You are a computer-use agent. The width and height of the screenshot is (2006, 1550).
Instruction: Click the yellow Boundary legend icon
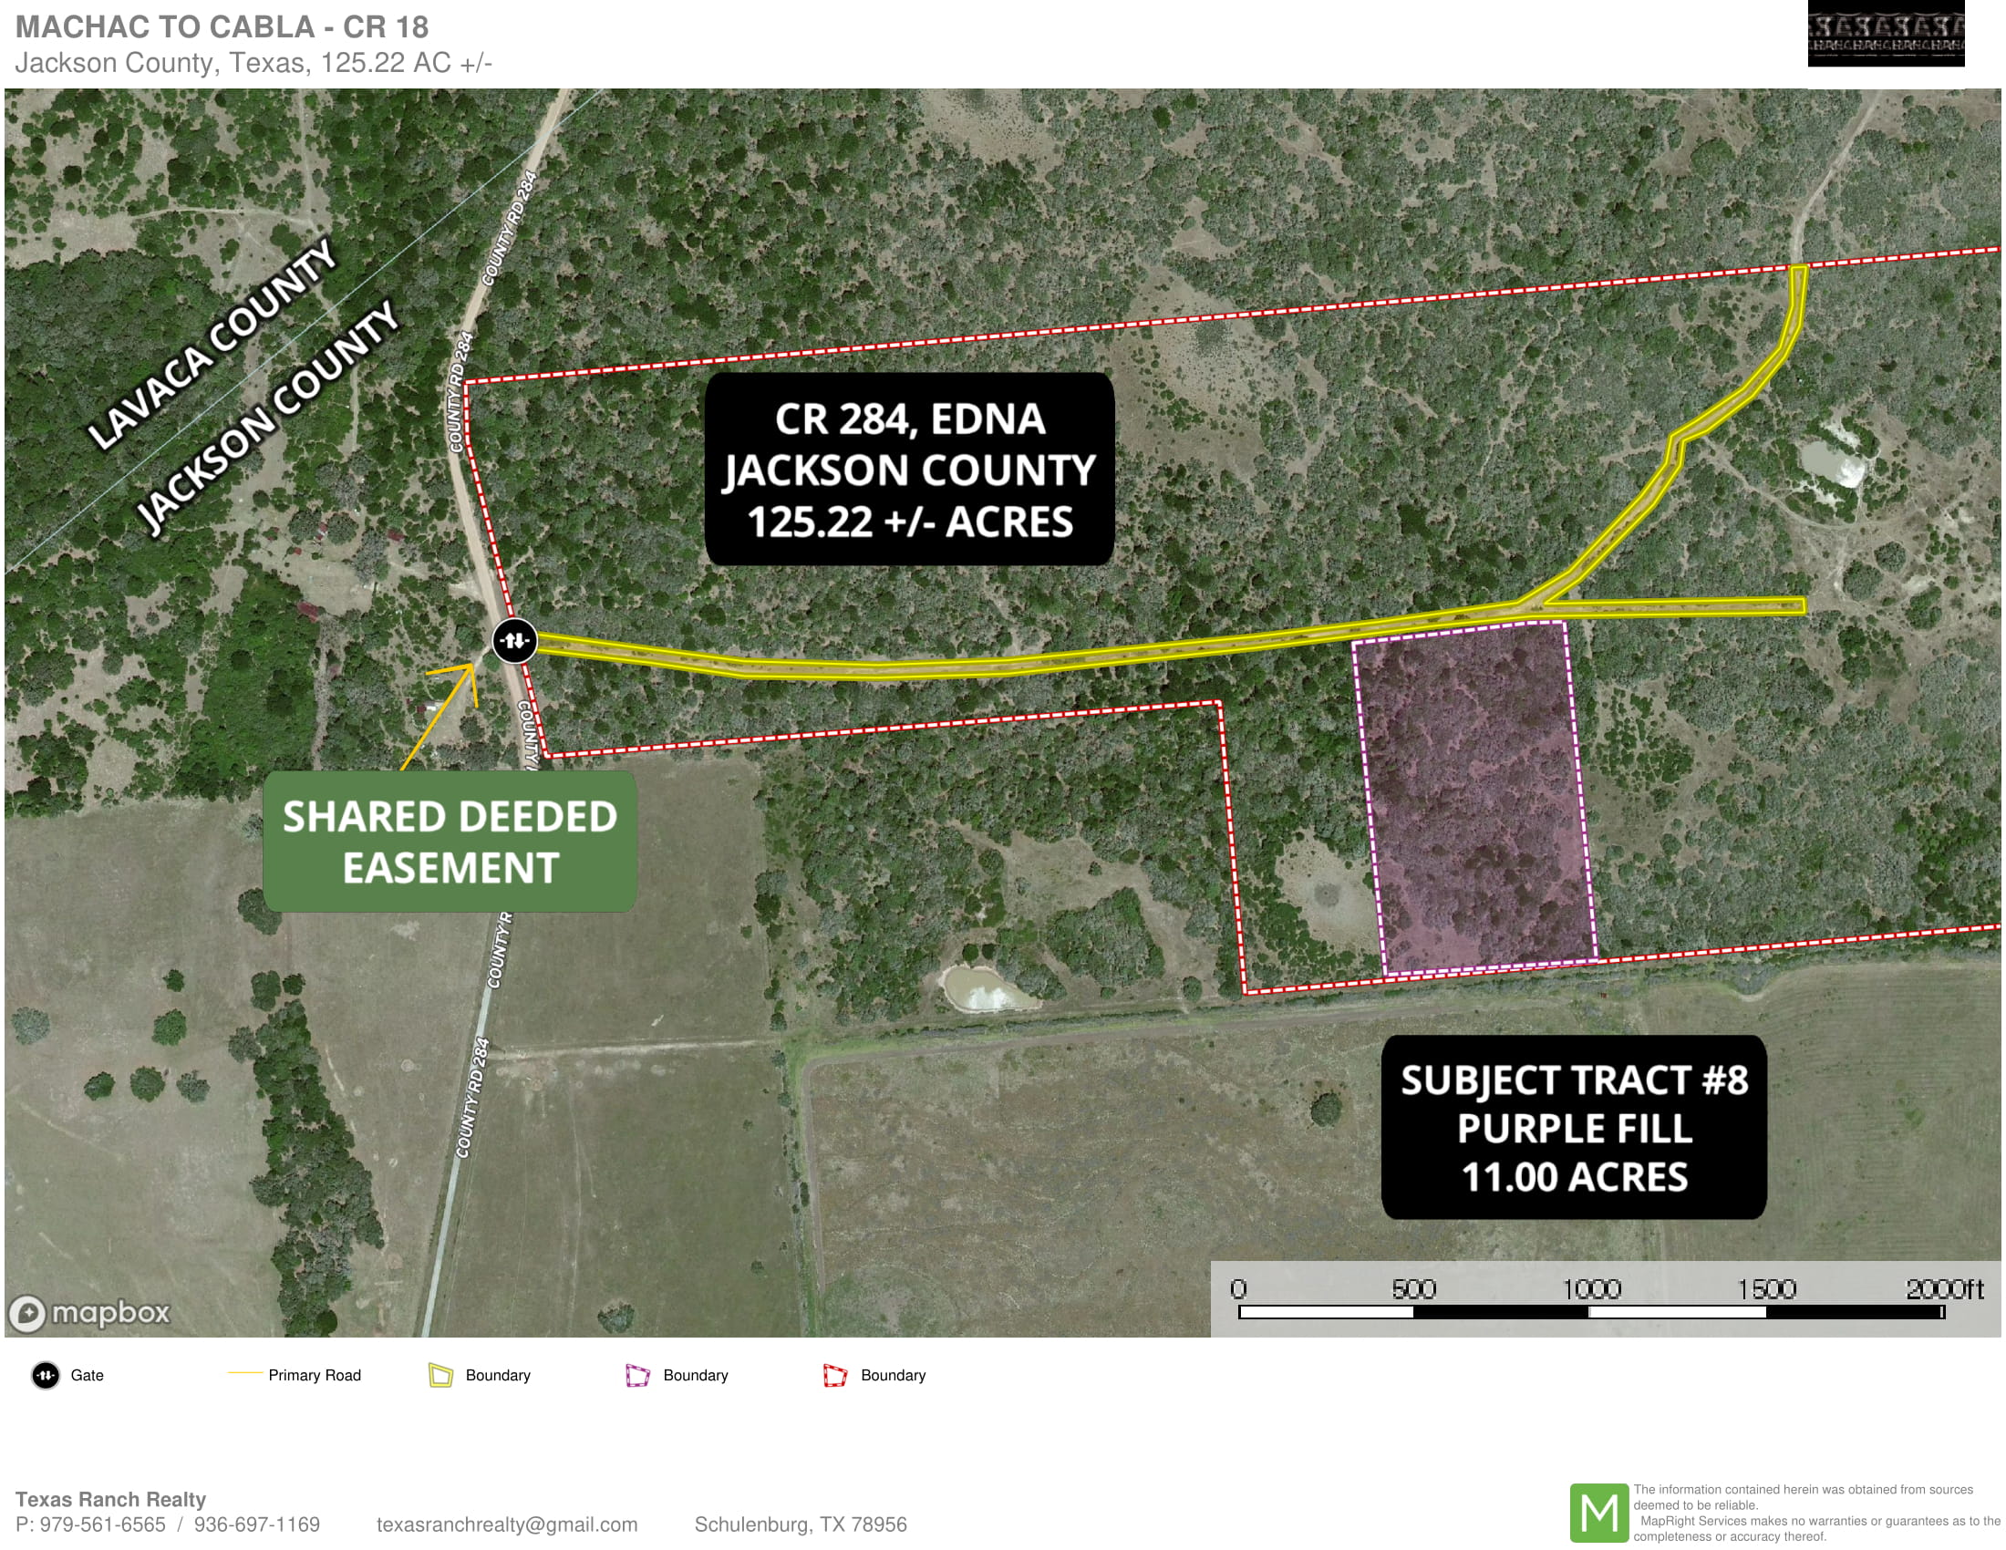pyautogui.click(x=441, y=1375)
